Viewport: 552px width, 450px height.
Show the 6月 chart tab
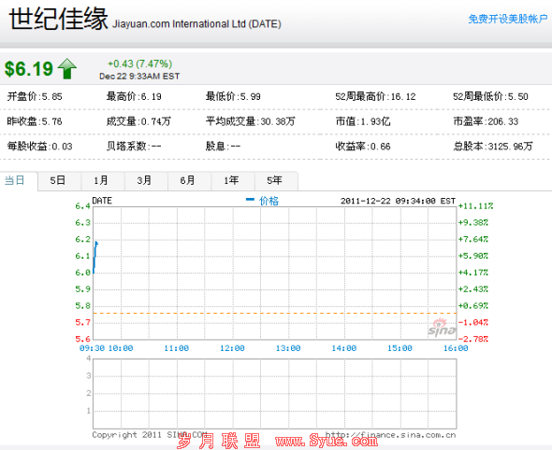click(188, 180)
